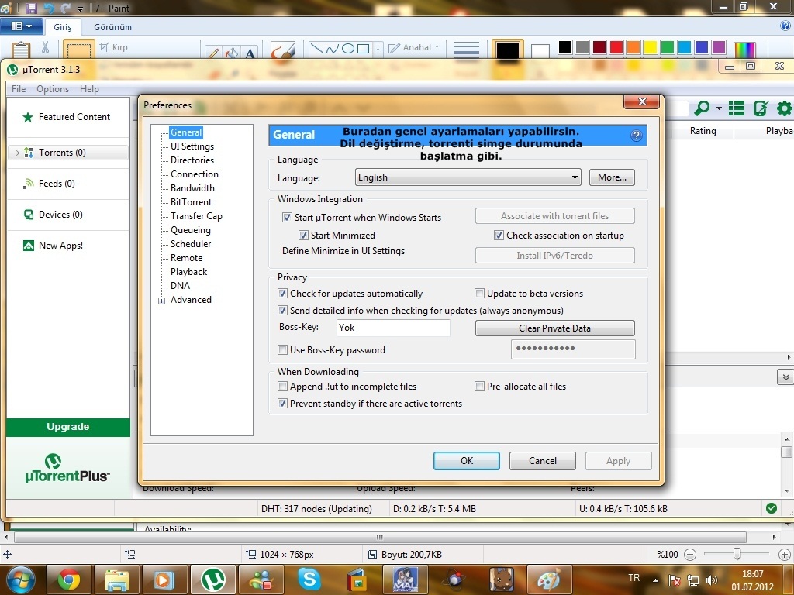Switch to the Görünüm ribbon tab
This screenshot has height=595, width=794.
click(113, 27)
